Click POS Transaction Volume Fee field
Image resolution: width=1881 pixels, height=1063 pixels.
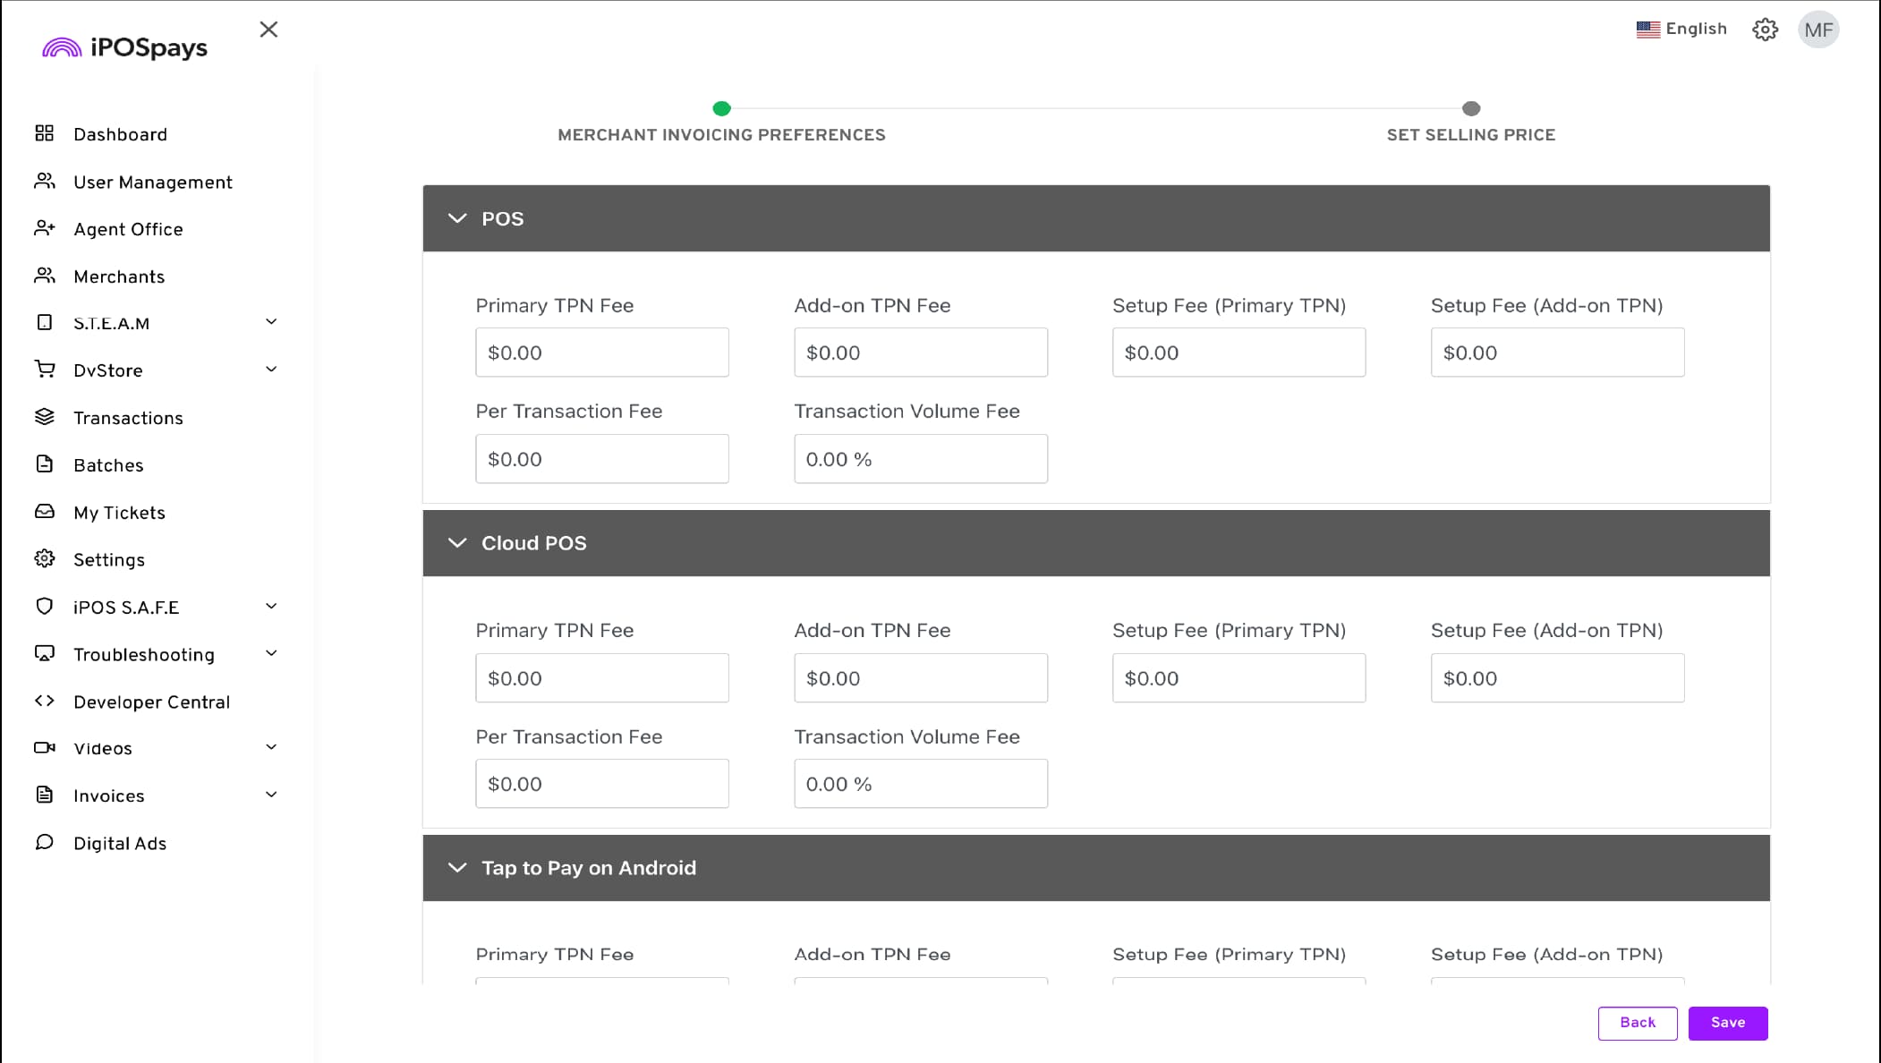coord(920,459)
